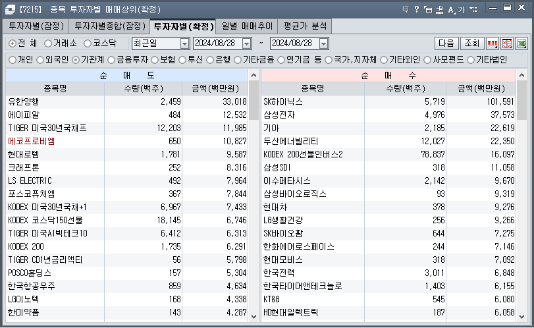The height and width of the screenshot is (328, 534).
Task: Select the LS ELECTRIC row
Action: [x=126, y=181]
